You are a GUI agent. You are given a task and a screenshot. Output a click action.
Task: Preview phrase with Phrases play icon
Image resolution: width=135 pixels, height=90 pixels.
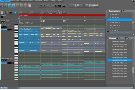pyautogui.click(x=120, y=38)
